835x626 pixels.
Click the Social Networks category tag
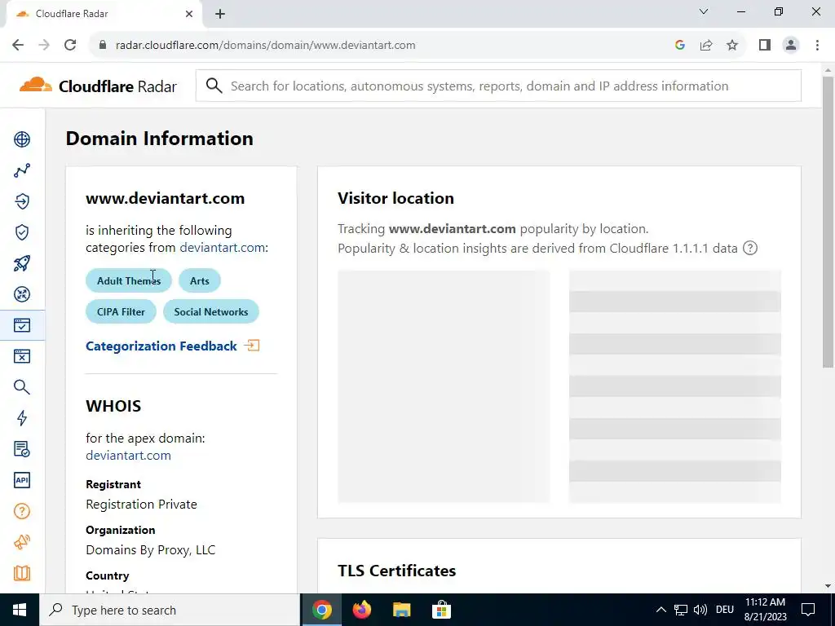(211, 312)
